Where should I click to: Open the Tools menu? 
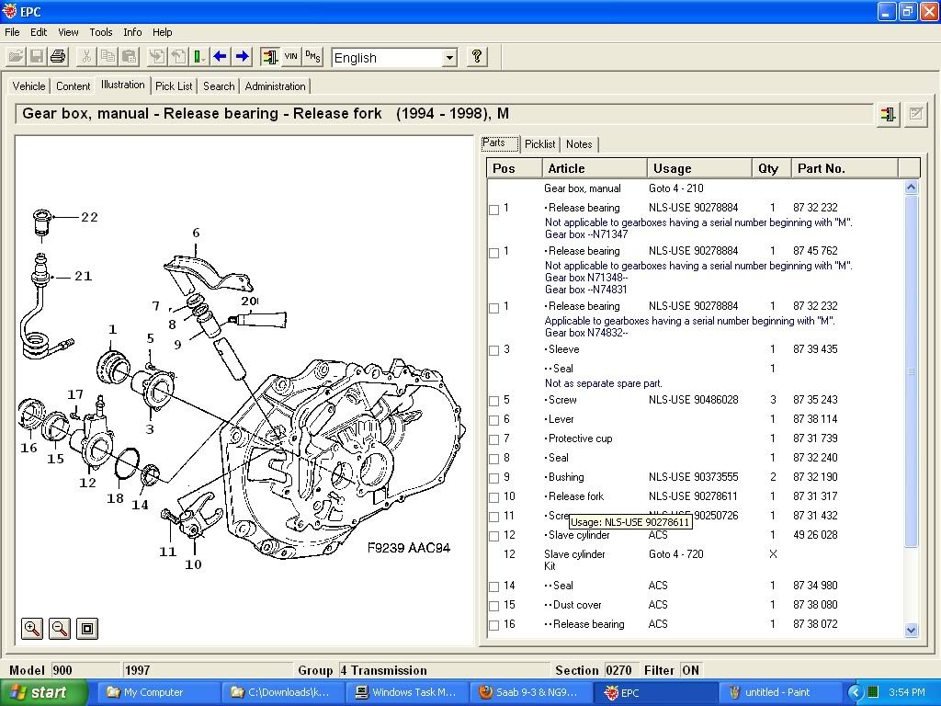[x=101, y=32]
